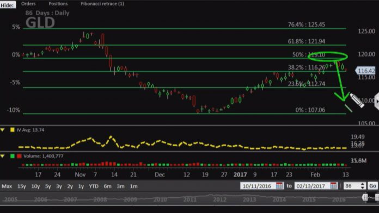Collapse the IV Avg indicator panel
Viewport: 379px width, 213px height.
tap(3, 130)
